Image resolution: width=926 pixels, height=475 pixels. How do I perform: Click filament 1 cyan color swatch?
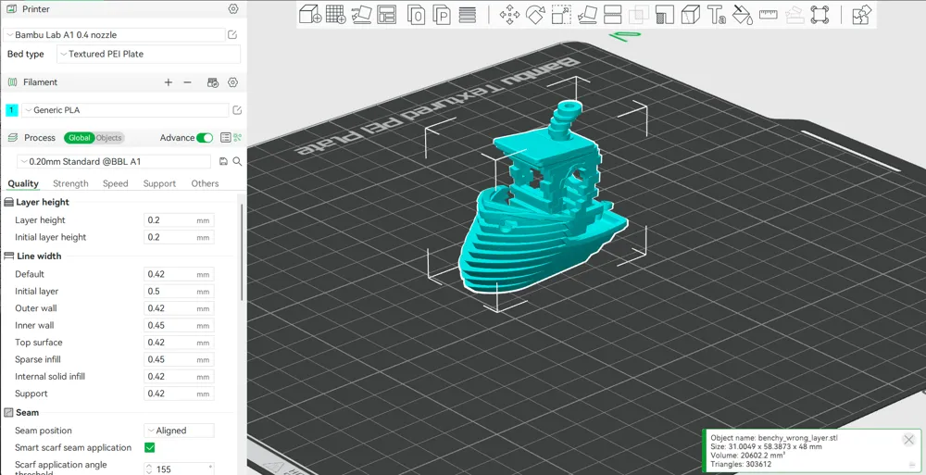[11, 110]
